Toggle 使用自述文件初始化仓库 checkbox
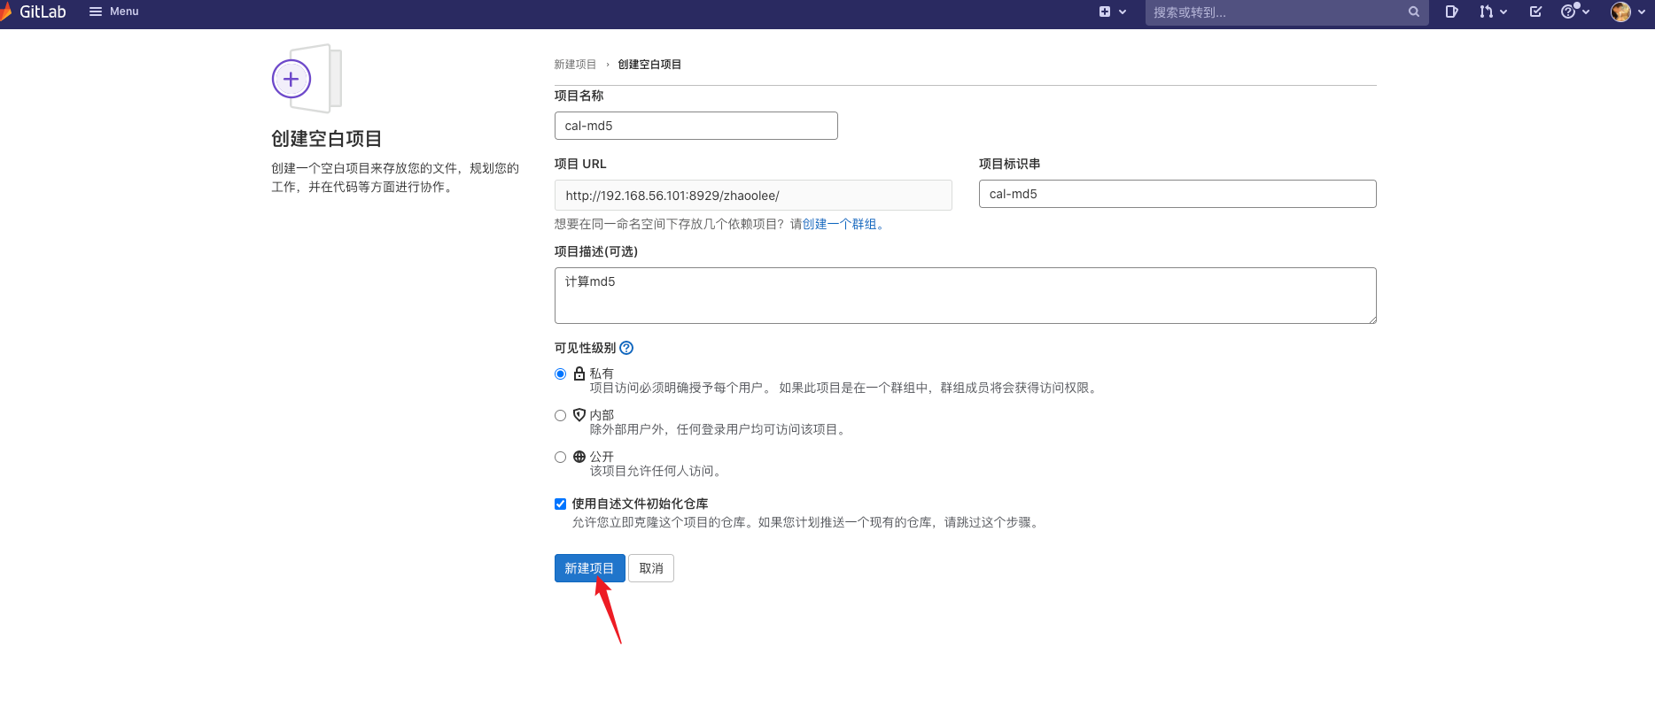 [x=560, y=504]
